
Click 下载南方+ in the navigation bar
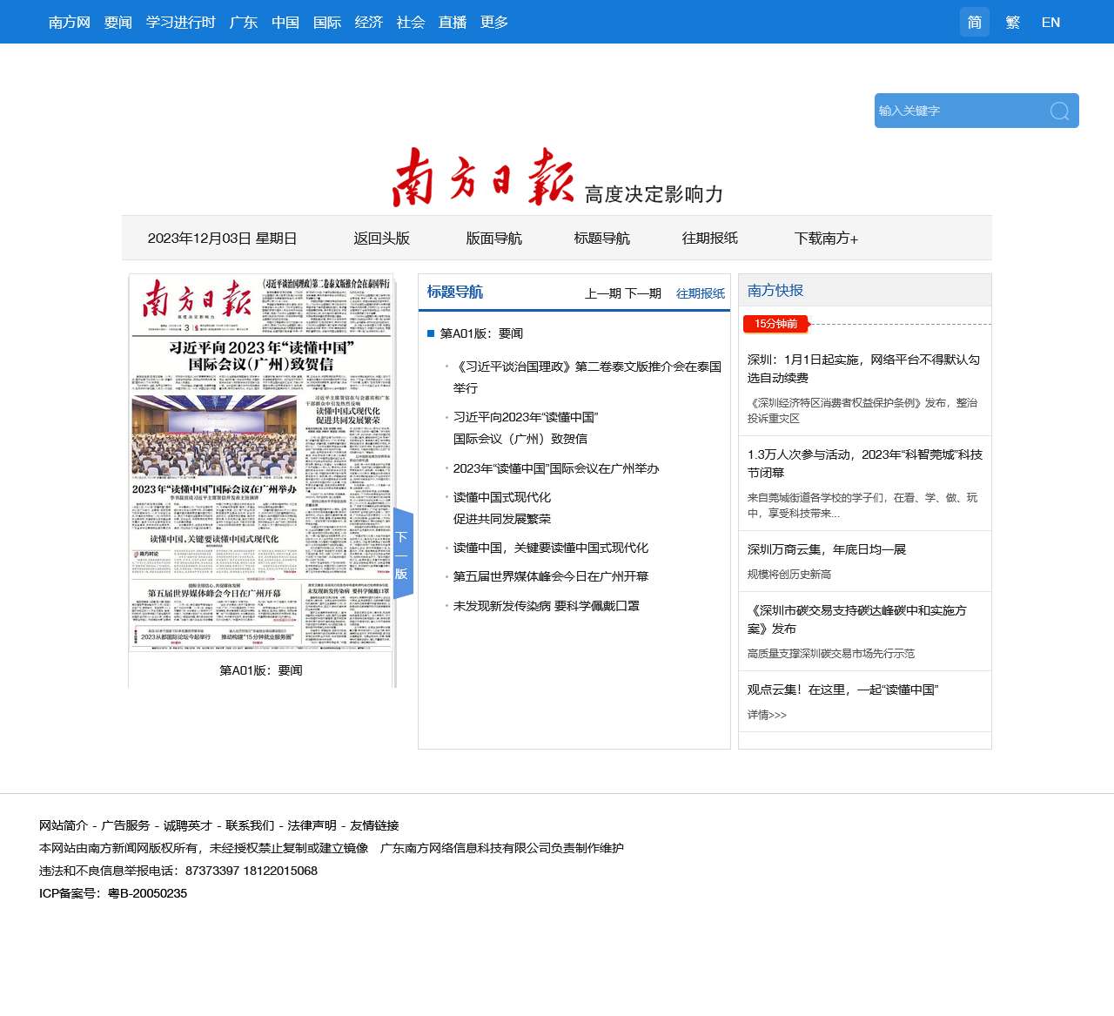coord(826,238)
